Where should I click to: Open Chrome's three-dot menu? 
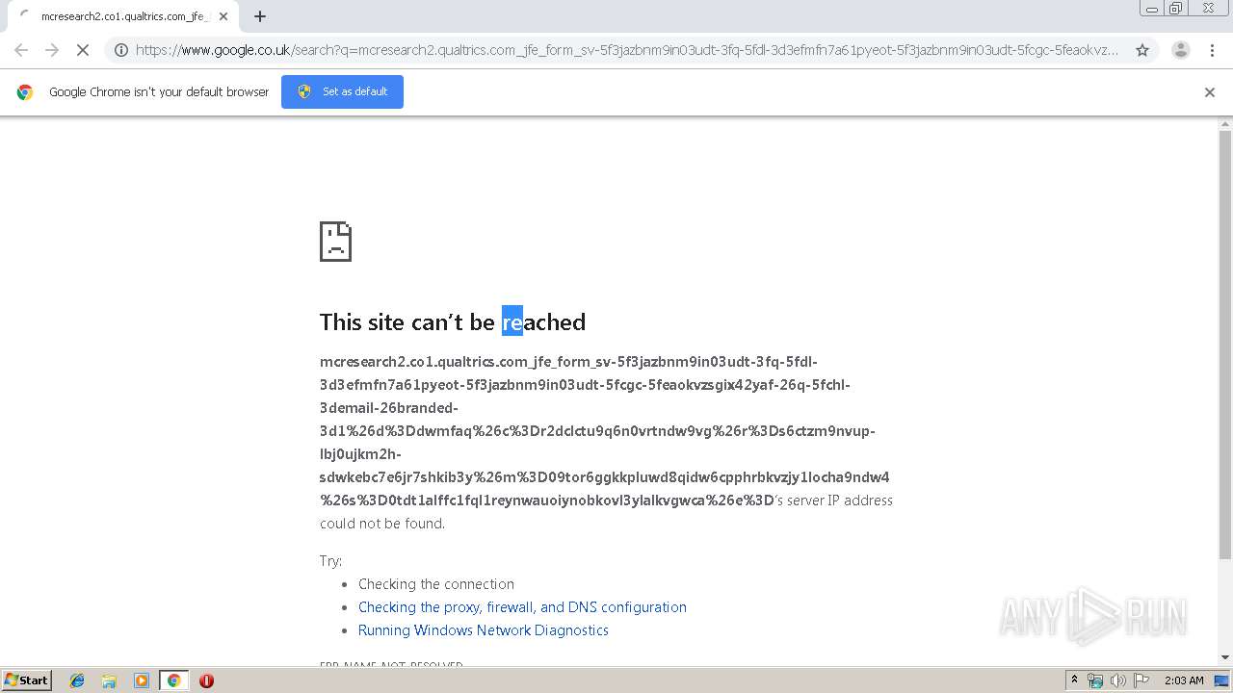click(x=1212, y=50)
